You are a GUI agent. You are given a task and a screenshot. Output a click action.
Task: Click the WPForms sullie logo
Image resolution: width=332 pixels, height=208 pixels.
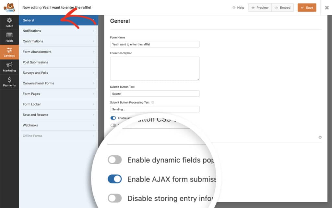pyautogui.click(x=9, y=7)
